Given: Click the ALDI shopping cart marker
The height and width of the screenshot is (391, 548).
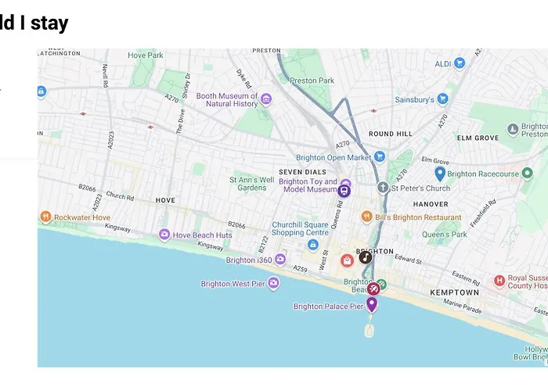Looking at the screenshot, I should coord(460,63).
